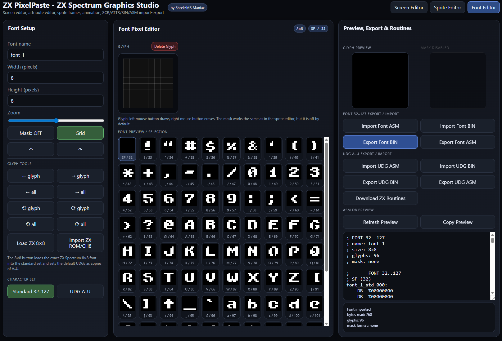This screenshot has width=502, height=341.
Task: Select the dollar sign glyph tile
Action: tap(210, 149)
